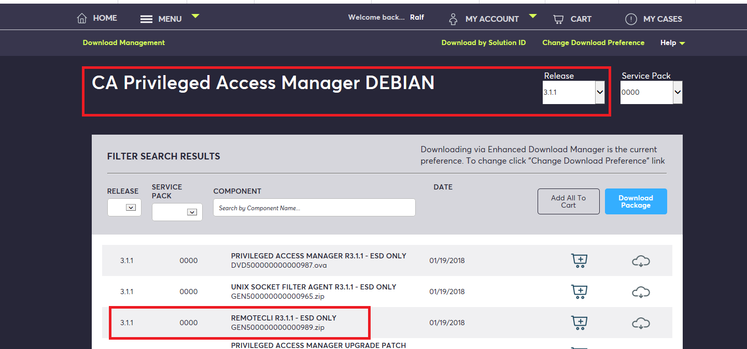
Task: Add UNIX SOCKET FILTER AGENT to cart
Action: coord(579,292)
